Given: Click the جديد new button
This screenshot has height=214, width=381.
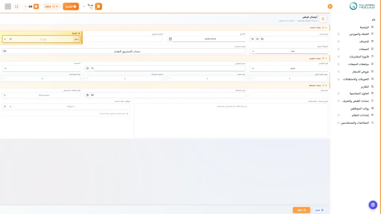Looking at the screenshot, I should pos(319,210).
